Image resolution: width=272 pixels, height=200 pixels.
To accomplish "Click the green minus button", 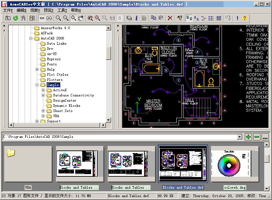I will coord(257,137).
